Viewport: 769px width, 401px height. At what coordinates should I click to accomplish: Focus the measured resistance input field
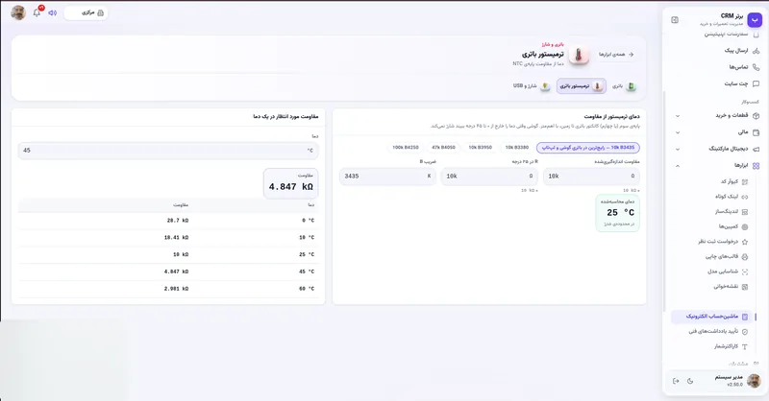coord(591,177)
